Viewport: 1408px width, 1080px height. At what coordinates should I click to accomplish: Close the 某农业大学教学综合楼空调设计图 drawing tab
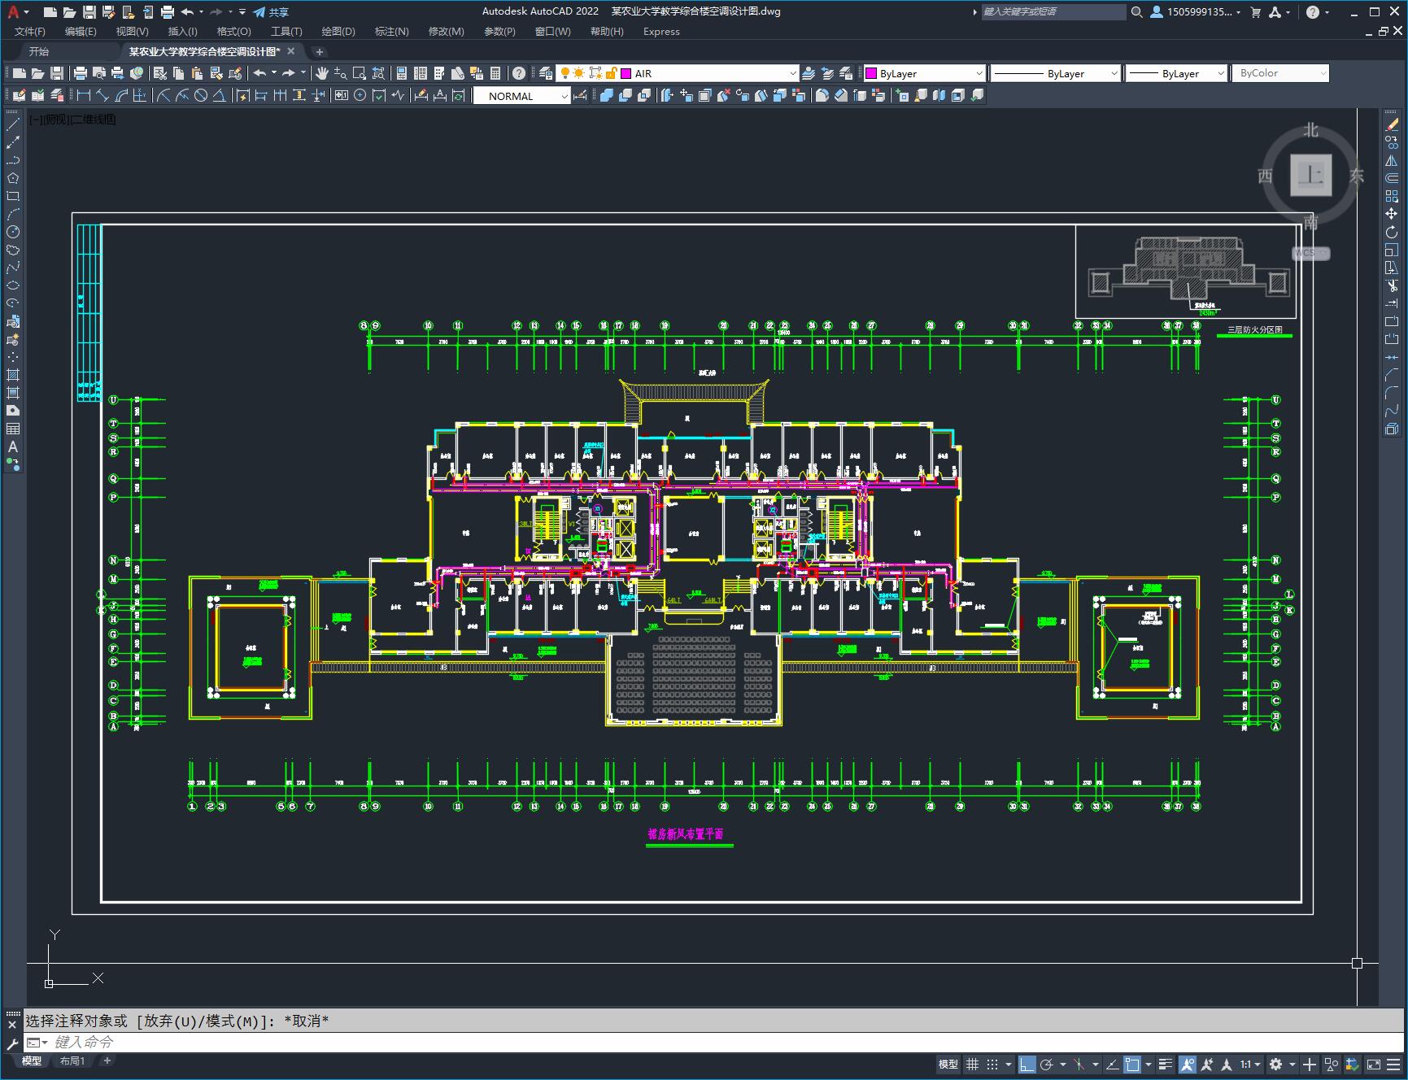291,51
